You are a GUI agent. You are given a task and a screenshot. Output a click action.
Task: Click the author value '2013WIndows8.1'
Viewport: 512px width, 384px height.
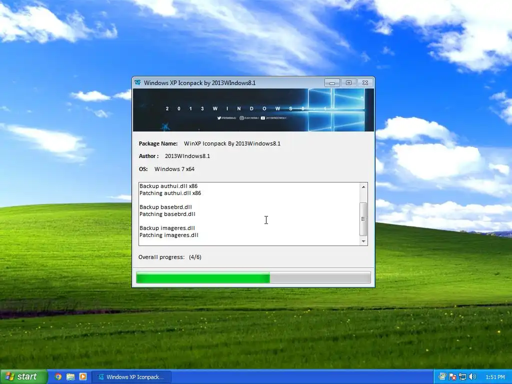pyautogui.click(x=187, y=156)
